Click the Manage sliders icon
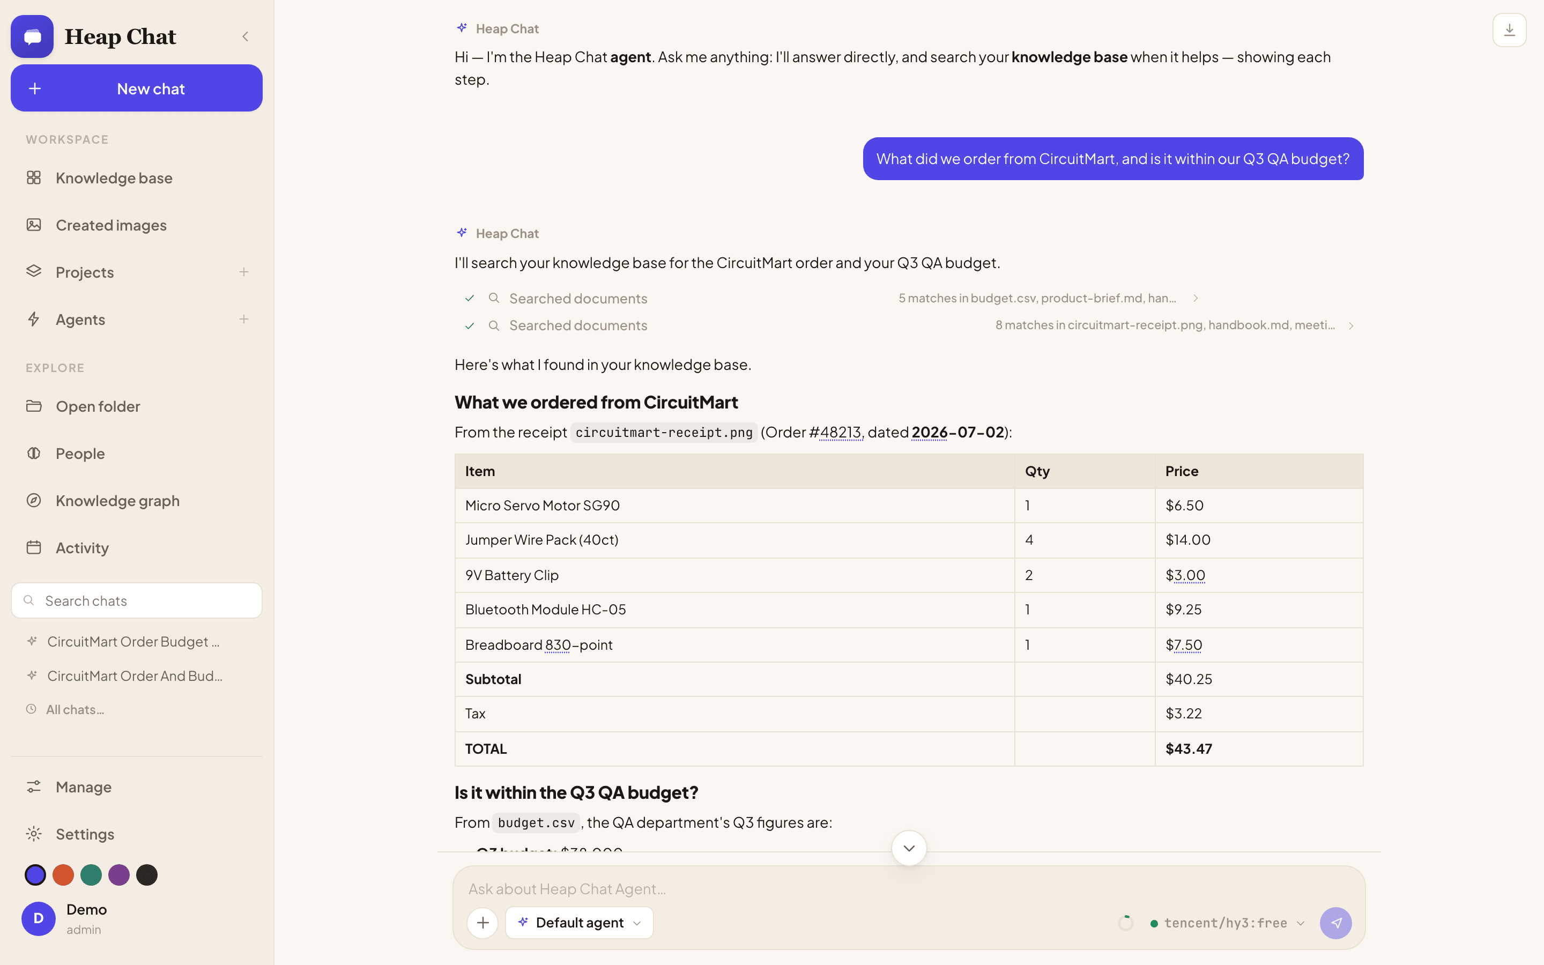Viewport: 1544px width, 965px height. [x=34, y=786]
